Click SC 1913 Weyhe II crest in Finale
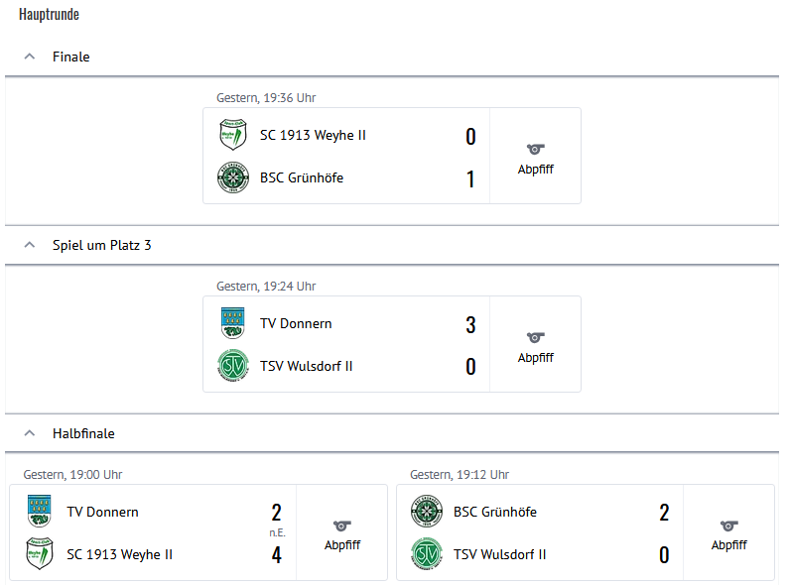Screen dimensions: 790x585 [x=231, y=135]
